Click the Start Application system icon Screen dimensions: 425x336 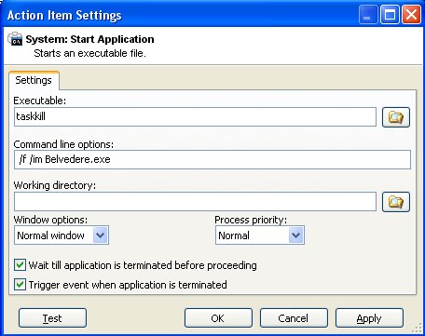coord(15,39)
